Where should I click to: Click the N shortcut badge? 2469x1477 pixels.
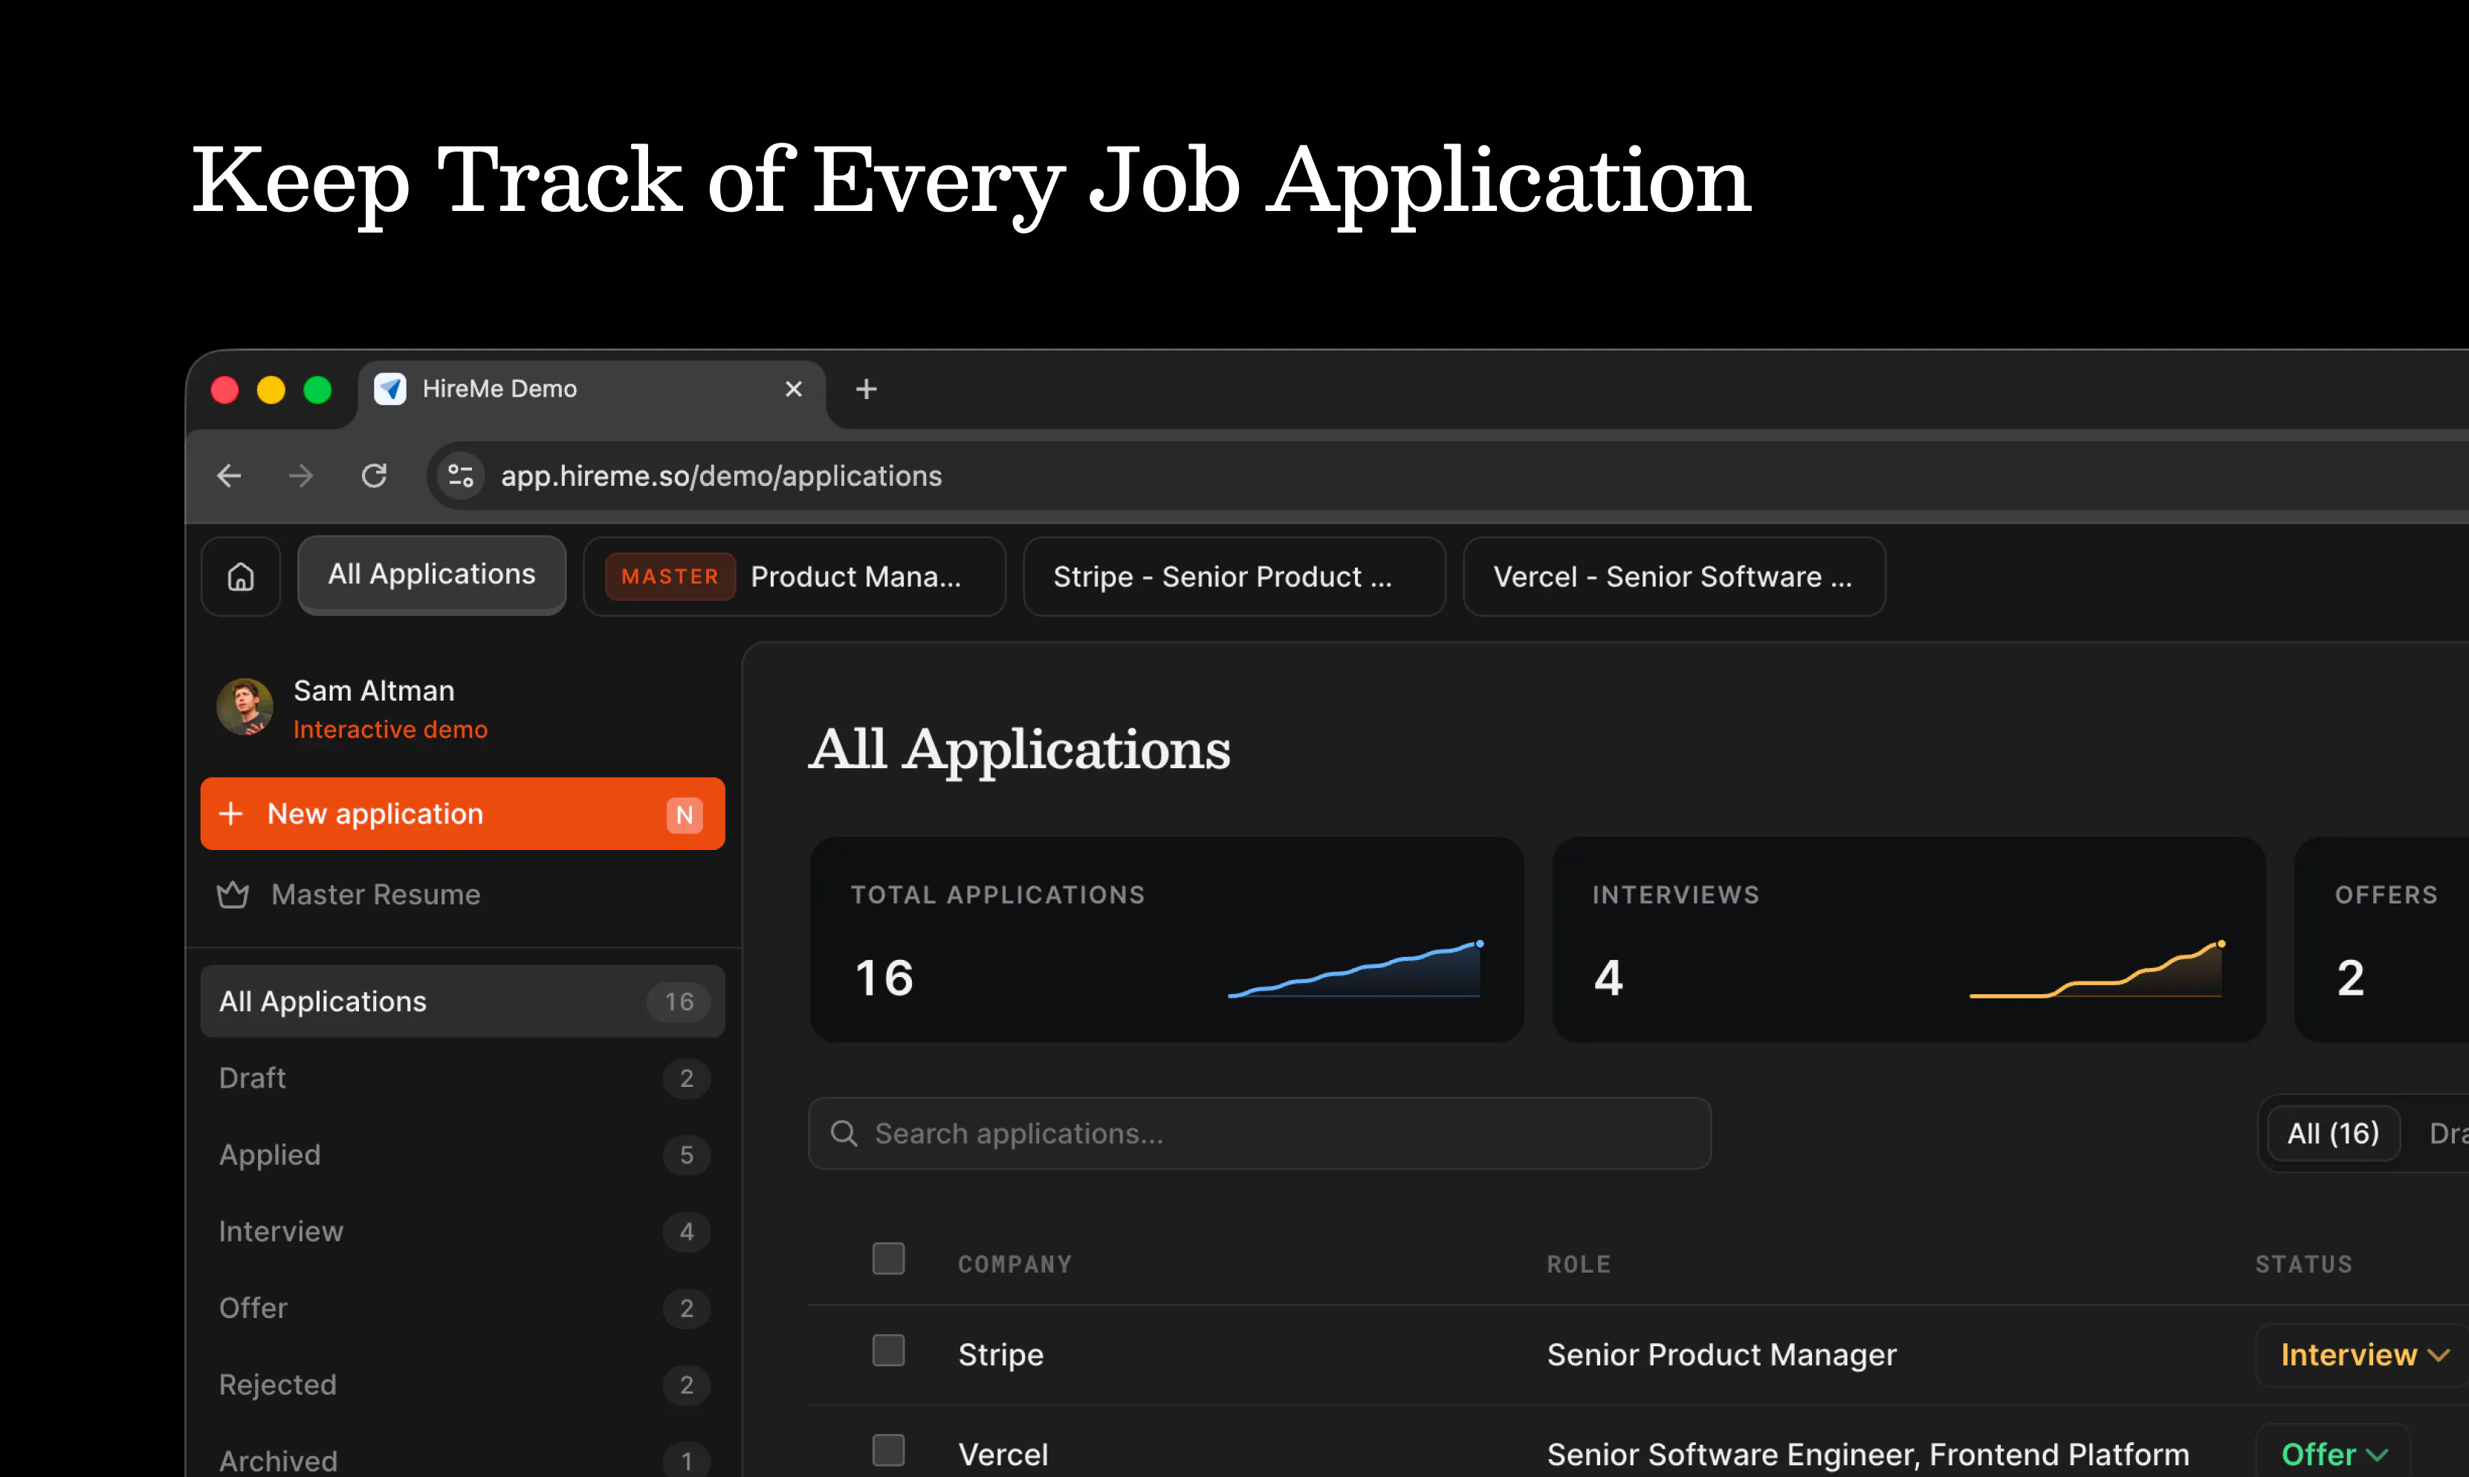click(x=685, y=815)
